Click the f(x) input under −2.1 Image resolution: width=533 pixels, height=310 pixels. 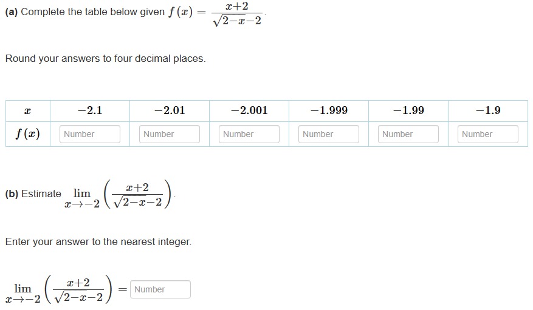tap(90, 134)
